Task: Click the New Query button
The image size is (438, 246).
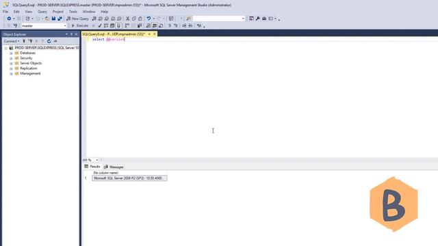Action: tap(77, 18)
